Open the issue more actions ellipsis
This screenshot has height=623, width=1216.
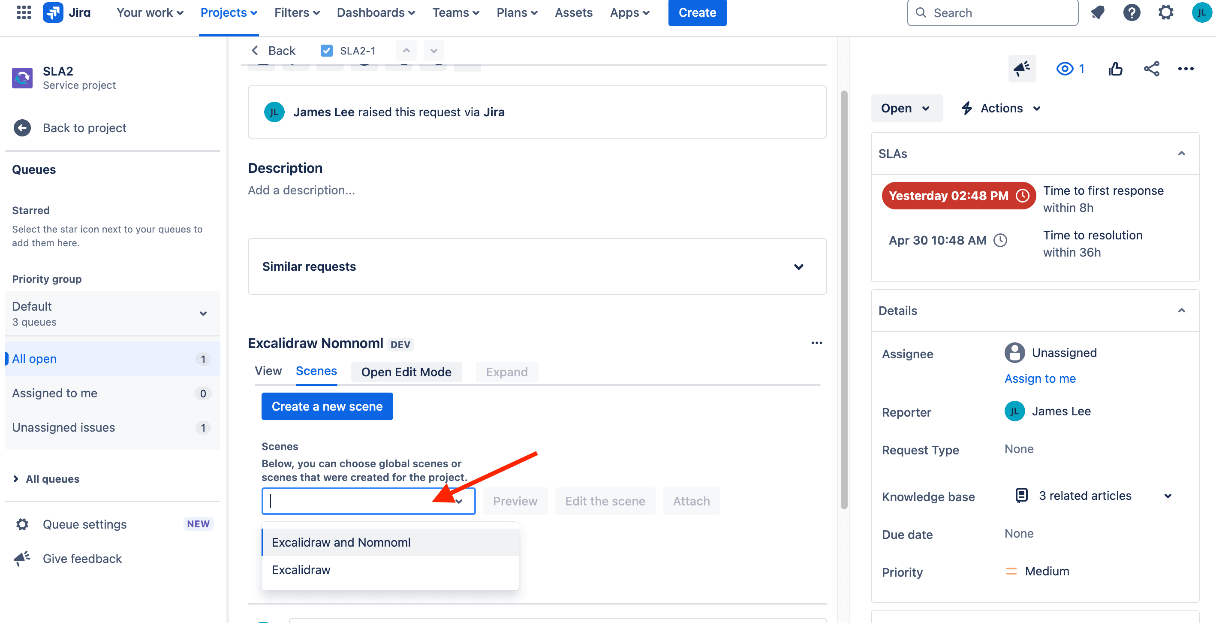point(1185,69)
